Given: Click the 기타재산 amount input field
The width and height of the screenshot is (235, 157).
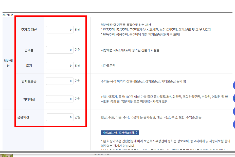Looking at the screenshot, I should [60, 99].
